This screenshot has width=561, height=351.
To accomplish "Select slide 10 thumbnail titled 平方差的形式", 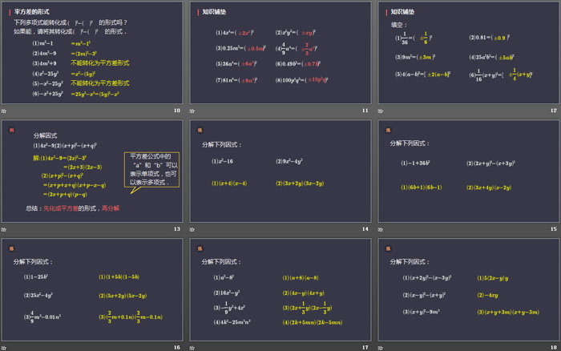I will 92,53.
